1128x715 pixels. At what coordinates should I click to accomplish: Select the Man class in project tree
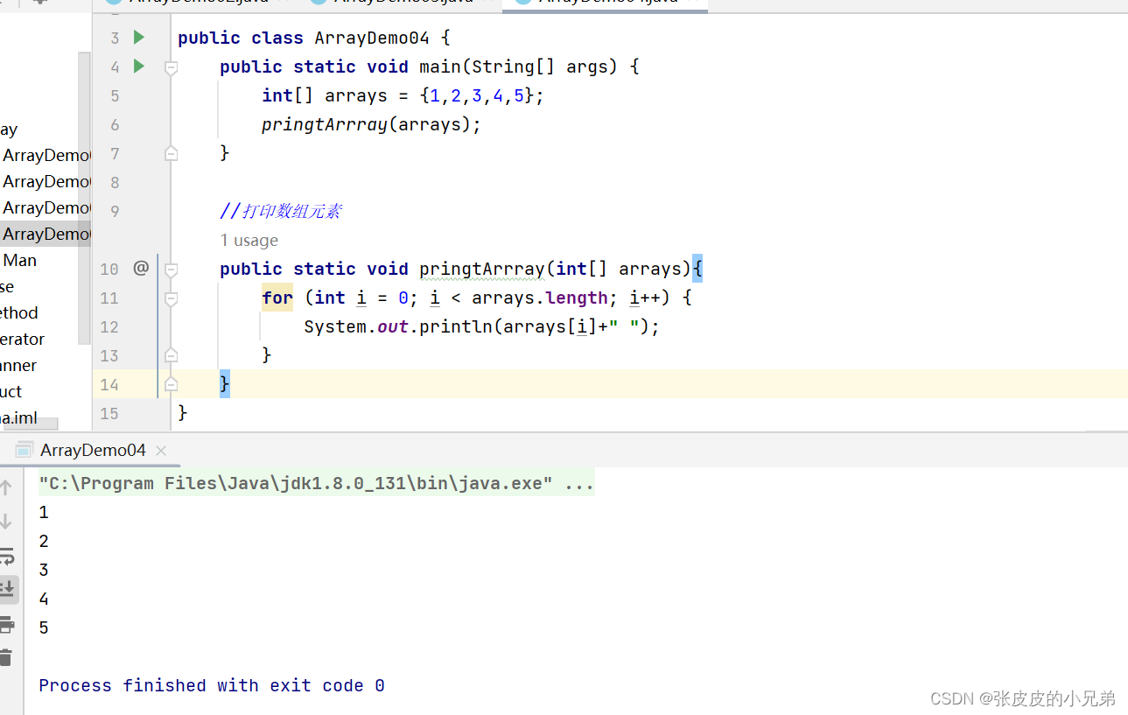click(x=20, y=260)
